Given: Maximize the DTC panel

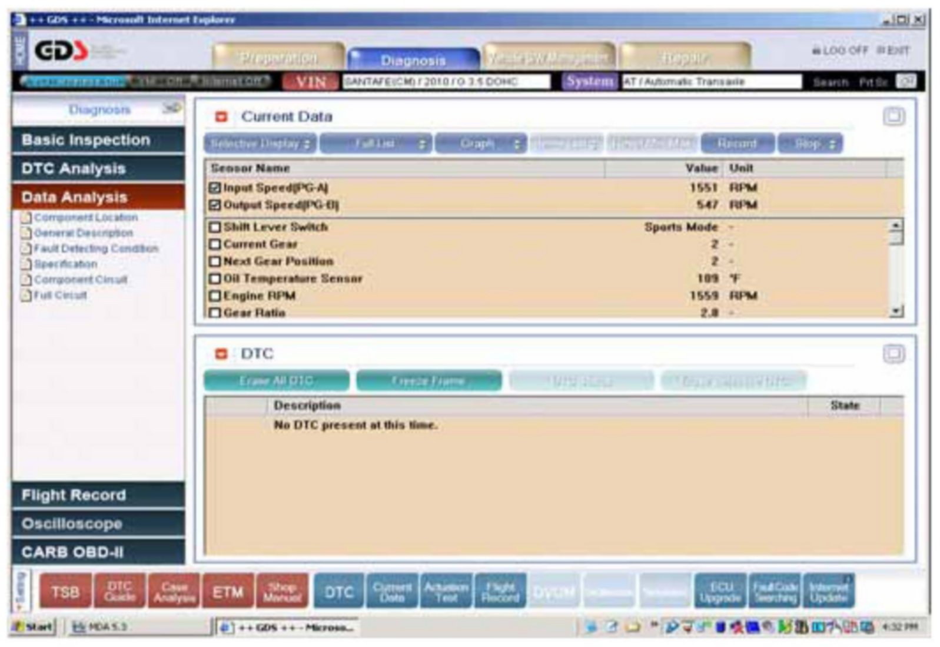Looking at the screenshot, I should coord(894,354).
